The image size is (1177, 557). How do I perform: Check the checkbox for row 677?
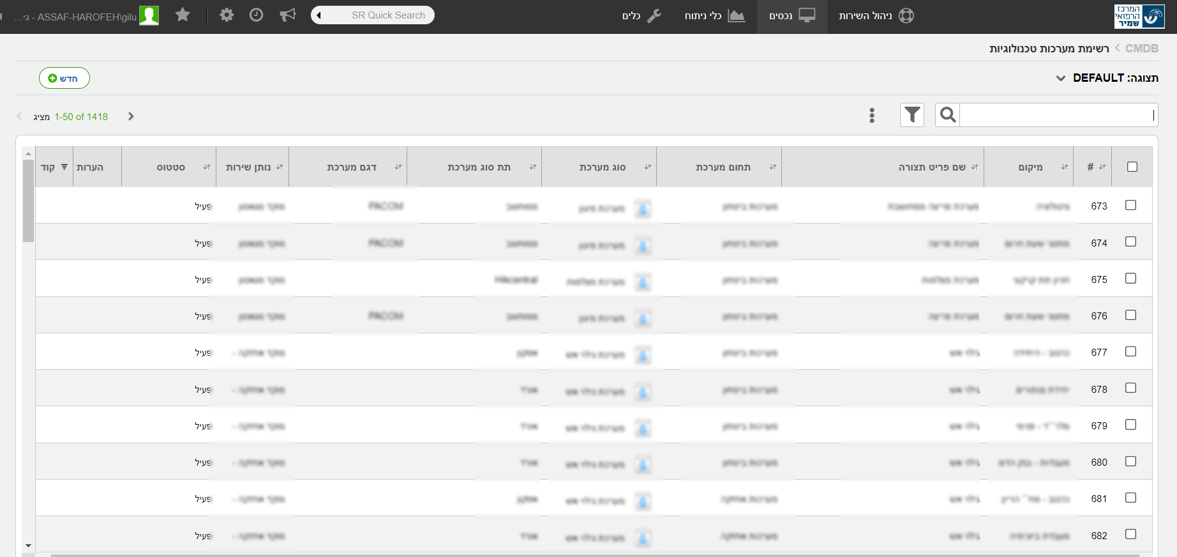(x=1130, y=351)
